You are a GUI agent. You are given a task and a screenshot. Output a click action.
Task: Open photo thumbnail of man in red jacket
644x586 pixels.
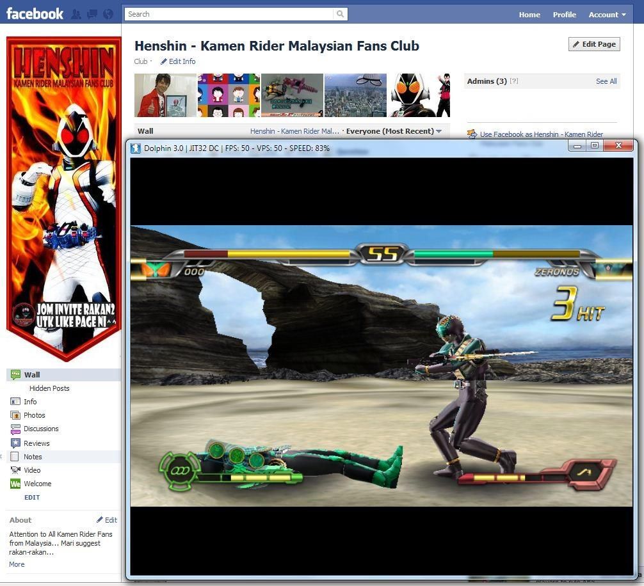click(x=166, y=95)
